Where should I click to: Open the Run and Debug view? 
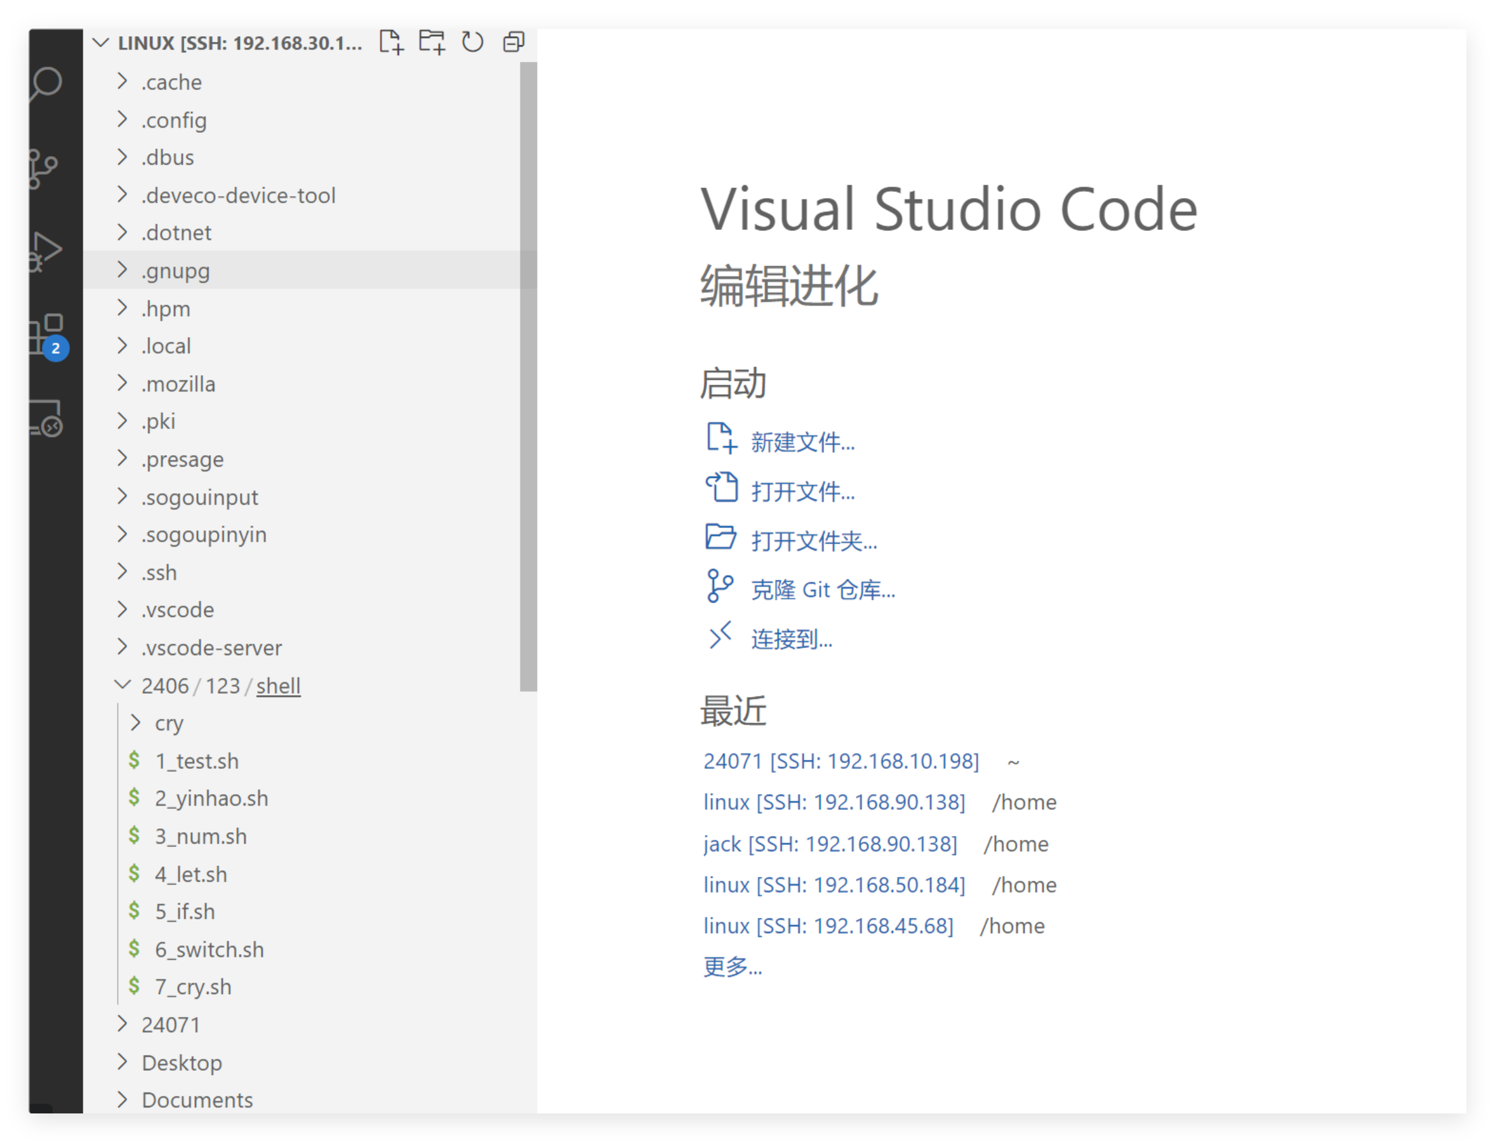[x=46, y=251]
